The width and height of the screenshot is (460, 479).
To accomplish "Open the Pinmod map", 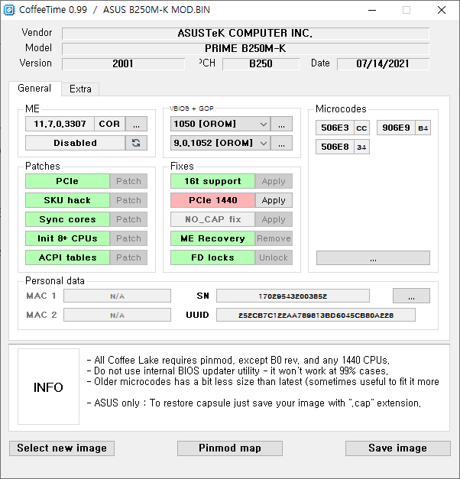I will pos(230,448).
